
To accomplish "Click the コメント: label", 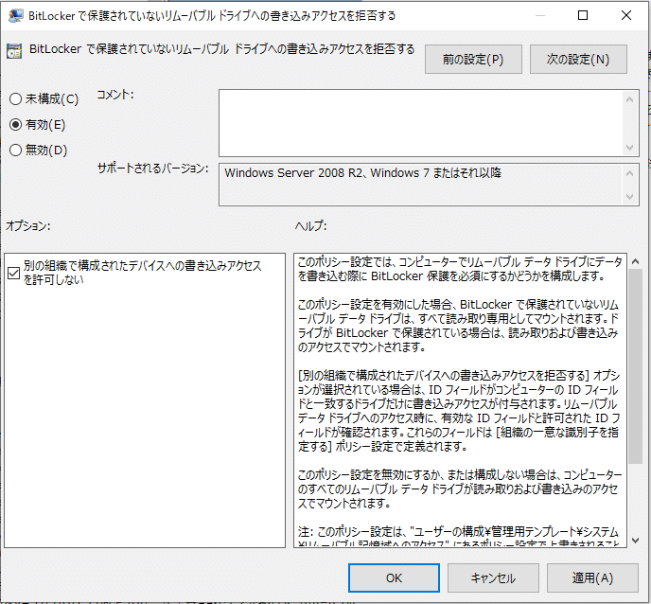I will coord(115,95).
